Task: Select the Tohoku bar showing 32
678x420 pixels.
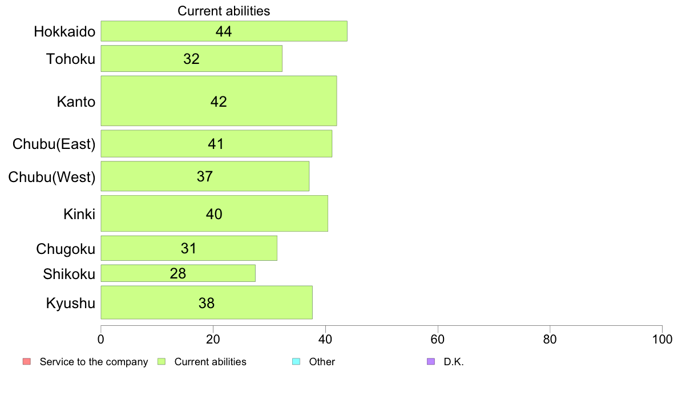Action: (x=192, y=58)
